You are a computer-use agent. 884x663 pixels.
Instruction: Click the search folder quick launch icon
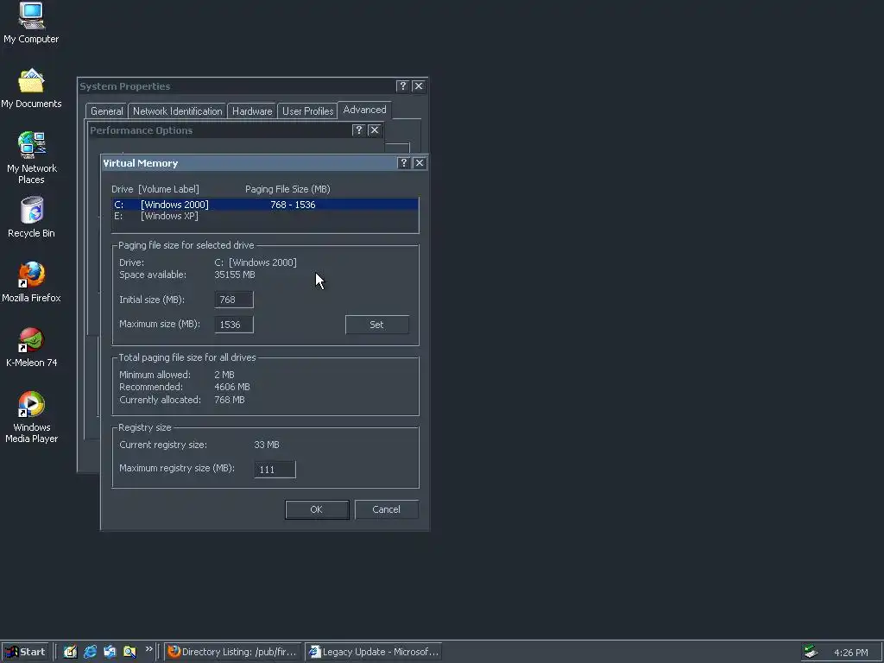[129, 652]
